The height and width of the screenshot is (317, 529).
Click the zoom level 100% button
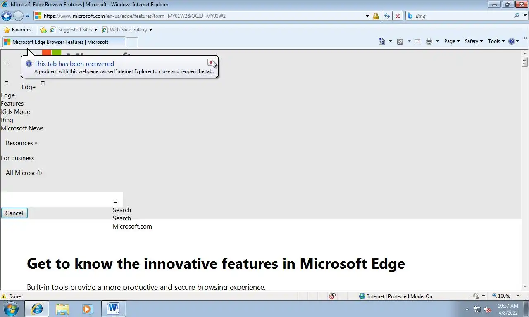(501, 296)
